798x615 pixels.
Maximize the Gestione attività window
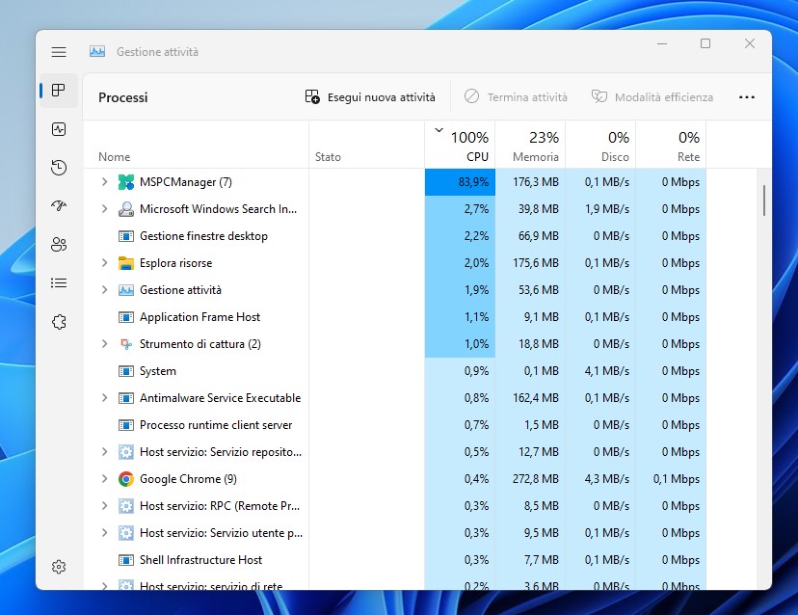[705, 43]
